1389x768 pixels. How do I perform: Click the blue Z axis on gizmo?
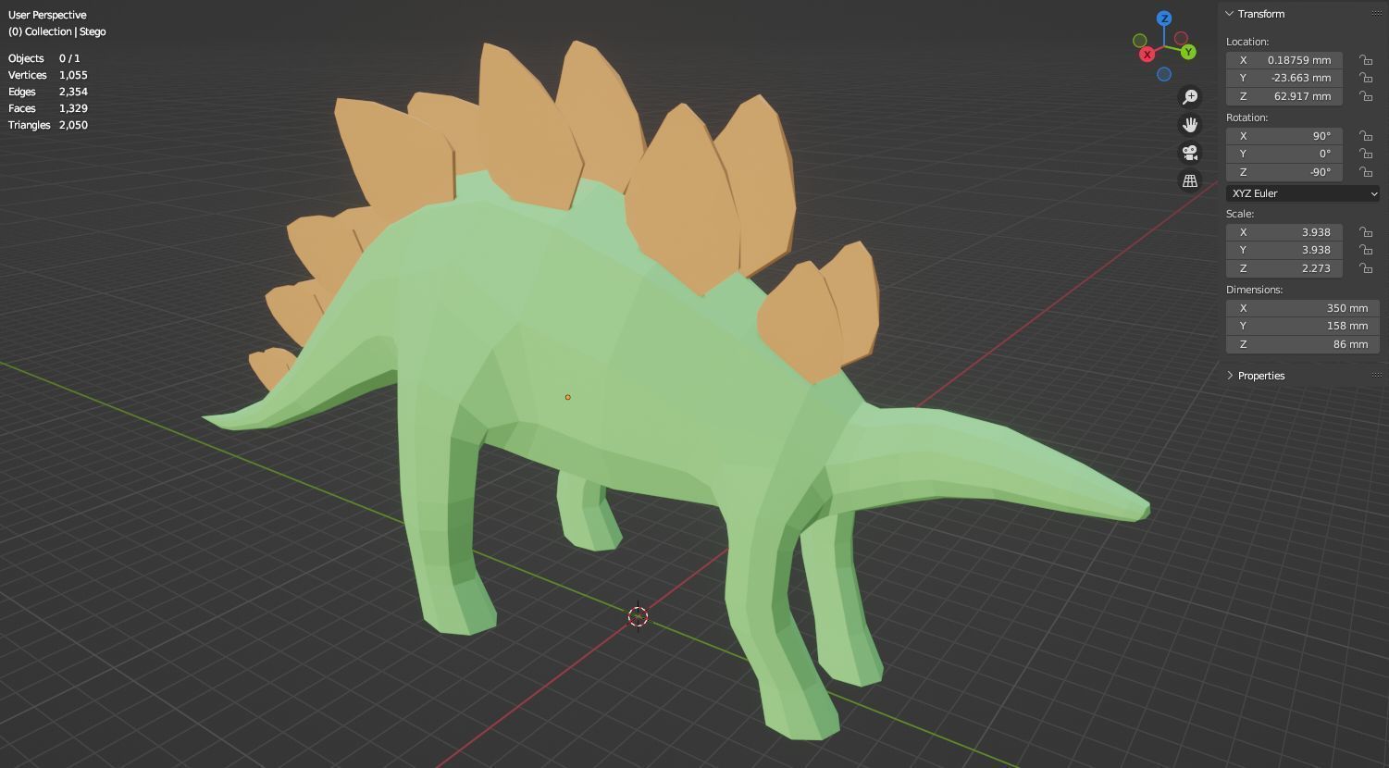pos(1164,19)
